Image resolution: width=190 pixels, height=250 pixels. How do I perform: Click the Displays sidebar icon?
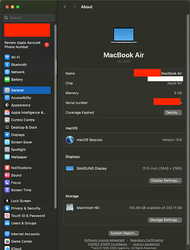pos(7,134)
